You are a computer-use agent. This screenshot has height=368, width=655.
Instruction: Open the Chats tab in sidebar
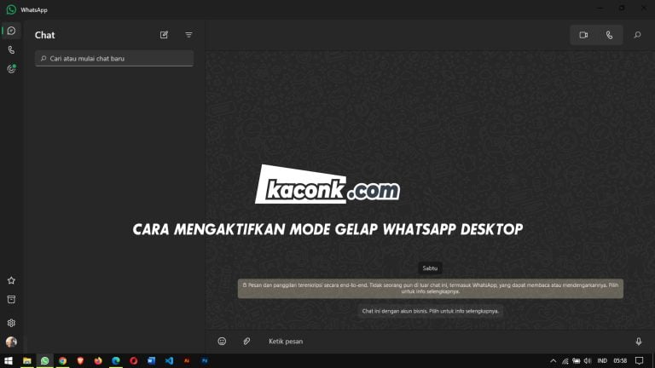coord(11,31)
